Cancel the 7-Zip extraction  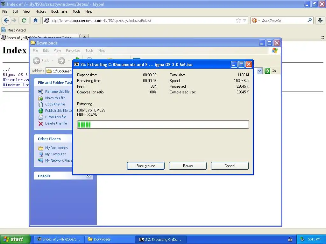pos(230,166)
